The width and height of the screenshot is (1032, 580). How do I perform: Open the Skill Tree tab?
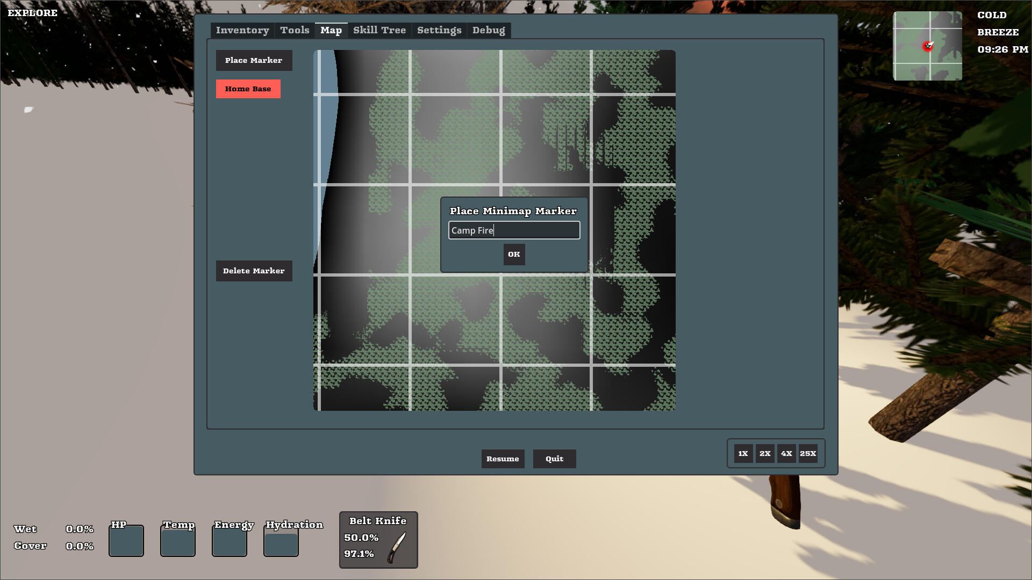[x=379, y=31]
